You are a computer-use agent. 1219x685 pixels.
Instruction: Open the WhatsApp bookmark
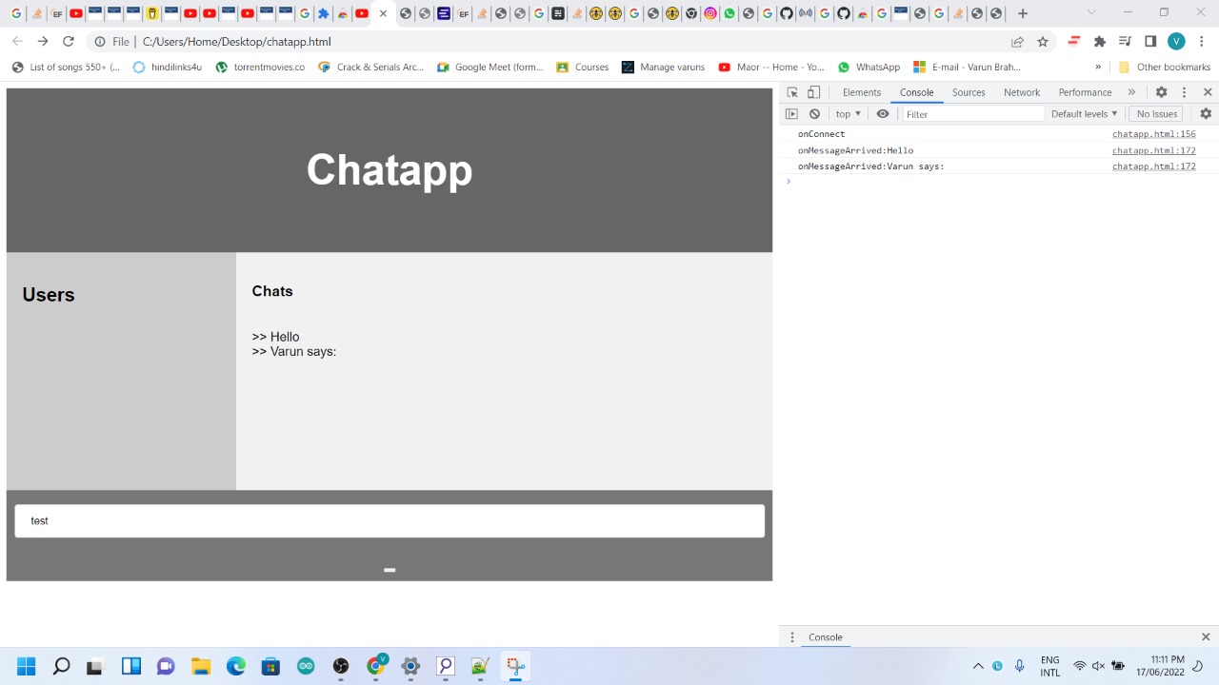point(869,67)
